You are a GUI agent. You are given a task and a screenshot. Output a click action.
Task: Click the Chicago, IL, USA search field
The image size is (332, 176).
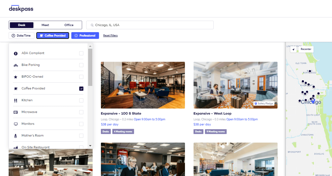pyautogui.click(x=150, y=25)
